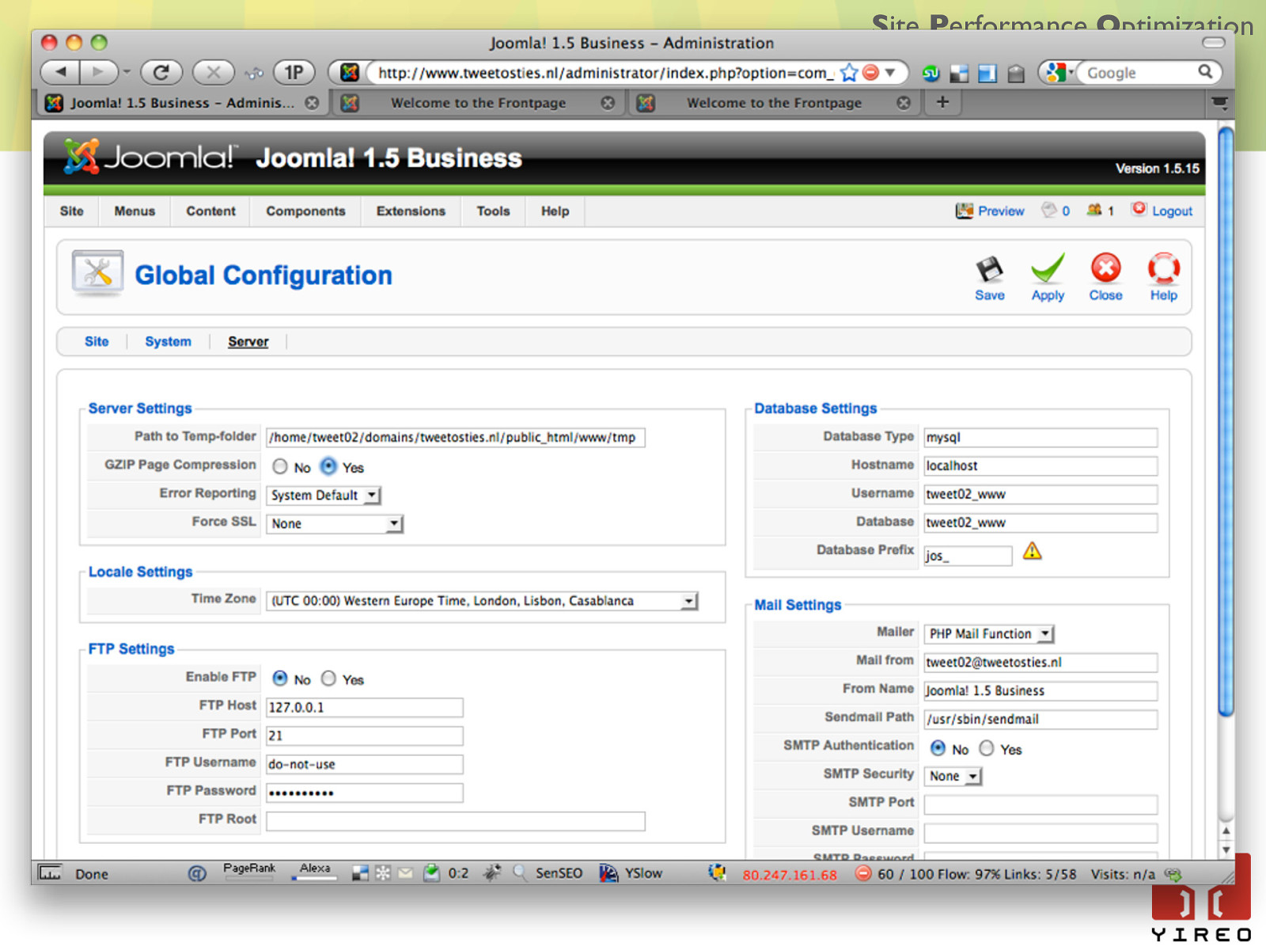Screen dimensions: 1266x950
Task: Switch to second Welcome to the Frontpage tab
Action: click(x=775, y=103)
